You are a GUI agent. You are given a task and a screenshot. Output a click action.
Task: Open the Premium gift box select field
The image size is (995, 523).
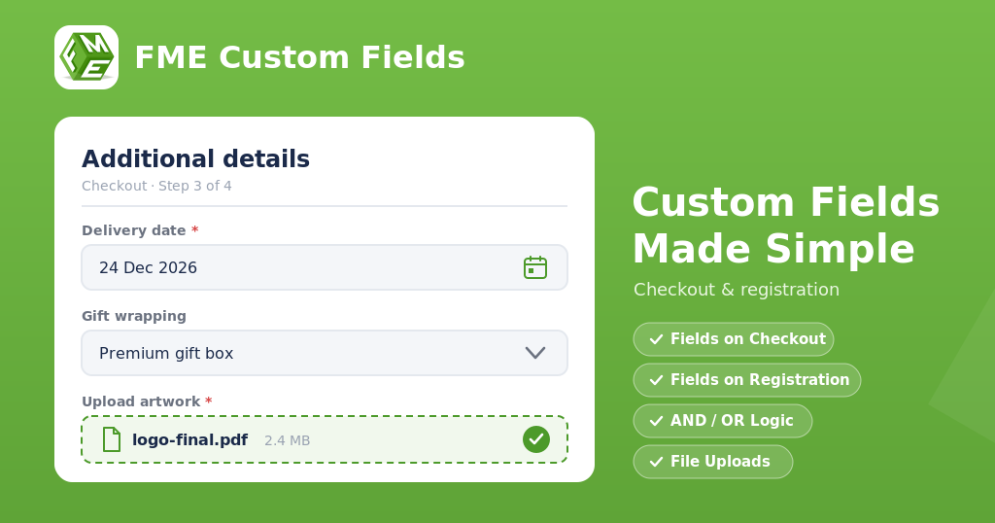(325, 353)
